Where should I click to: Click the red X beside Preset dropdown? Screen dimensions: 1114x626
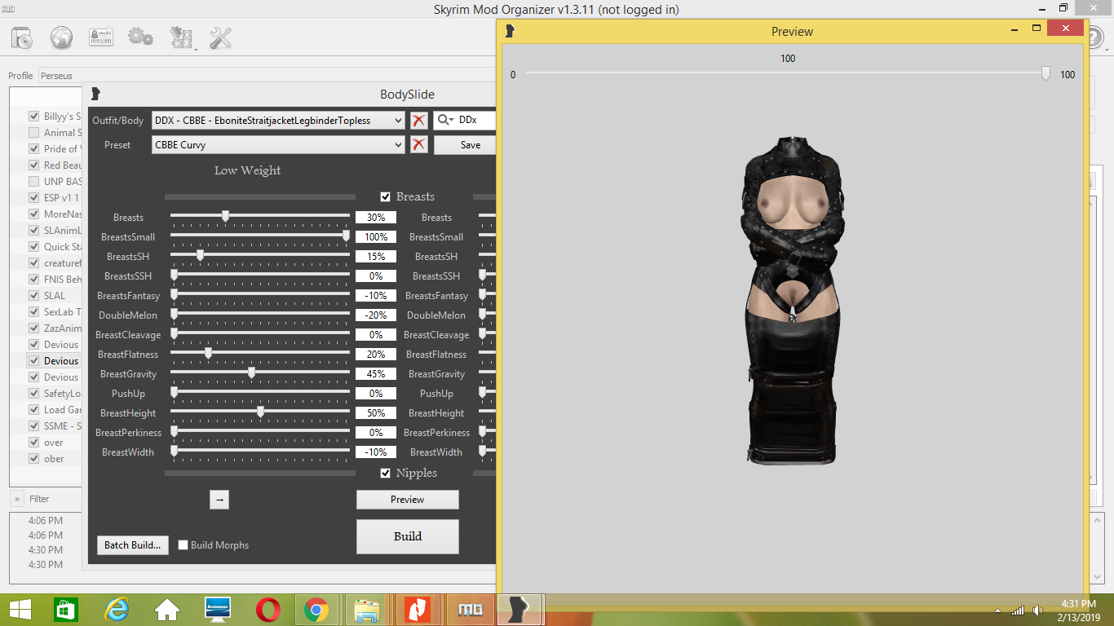[x=419, y=145]
